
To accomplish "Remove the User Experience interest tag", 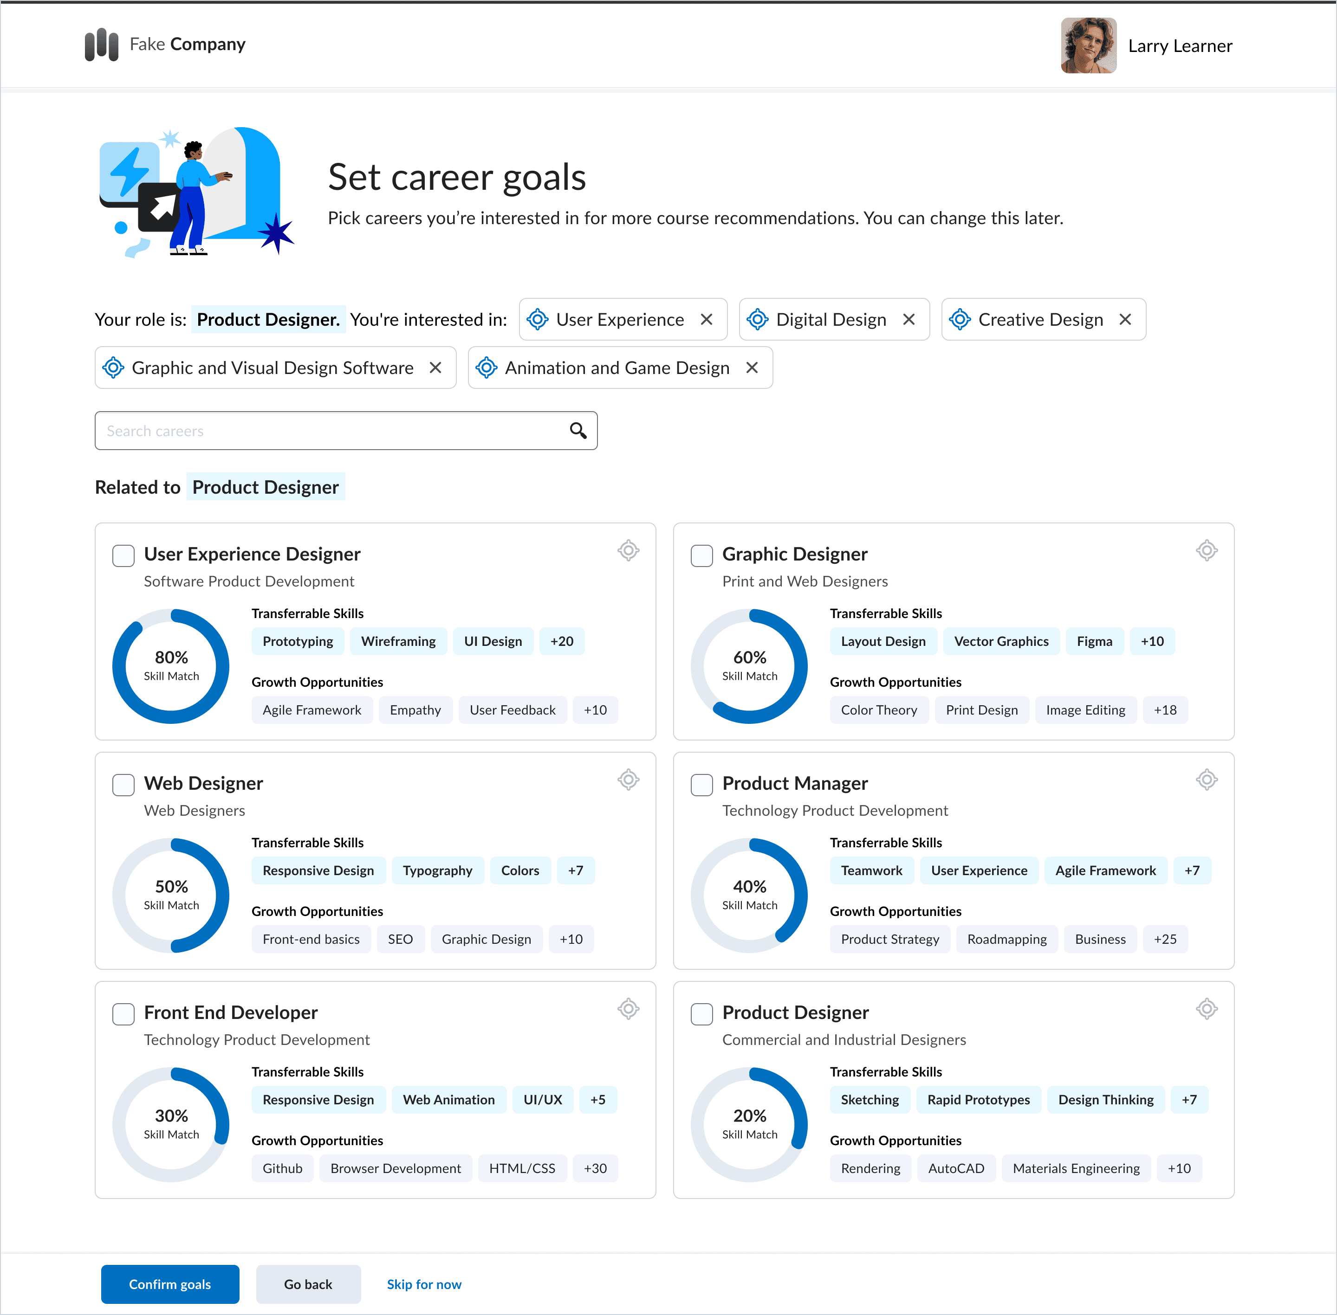I will 706,319.
